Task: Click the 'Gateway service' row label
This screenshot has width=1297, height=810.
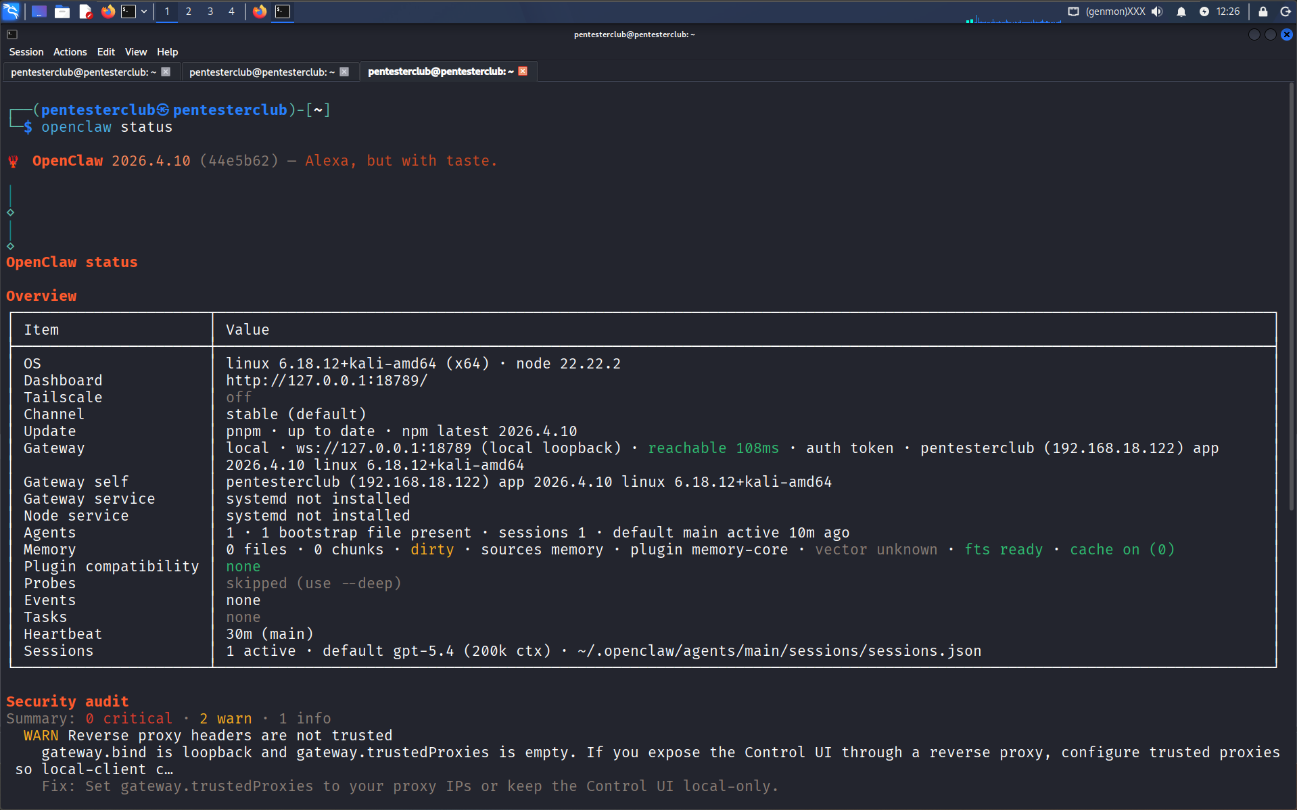Action: [89, 499]
